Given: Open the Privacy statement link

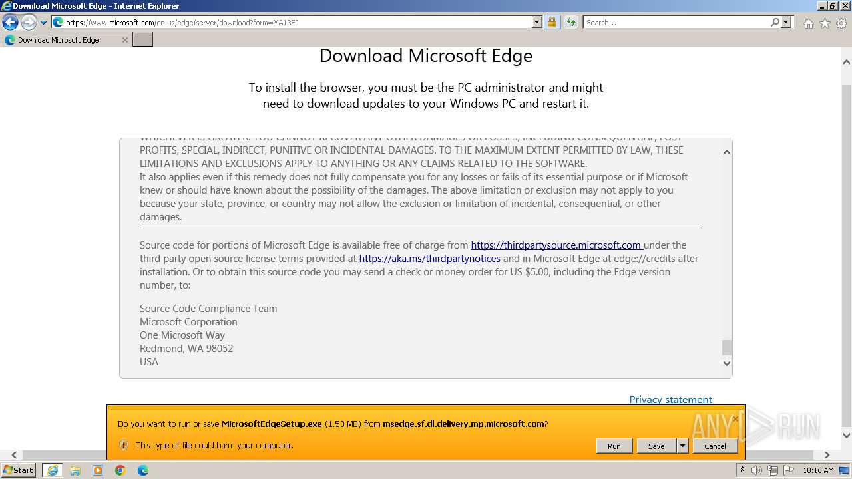Looking at the screenshot, I should [670, 399].
